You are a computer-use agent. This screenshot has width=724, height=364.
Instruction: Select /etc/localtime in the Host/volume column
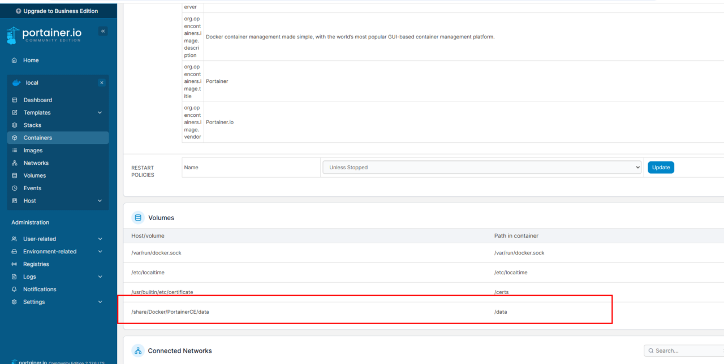(148, 273)
